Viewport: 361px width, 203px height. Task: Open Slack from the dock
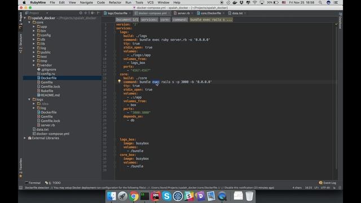point(189,196)
